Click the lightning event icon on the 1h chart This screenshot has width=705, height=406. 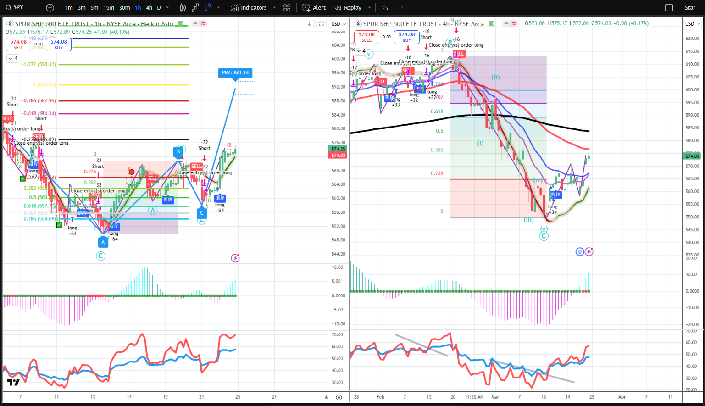[x=235, y=258]
